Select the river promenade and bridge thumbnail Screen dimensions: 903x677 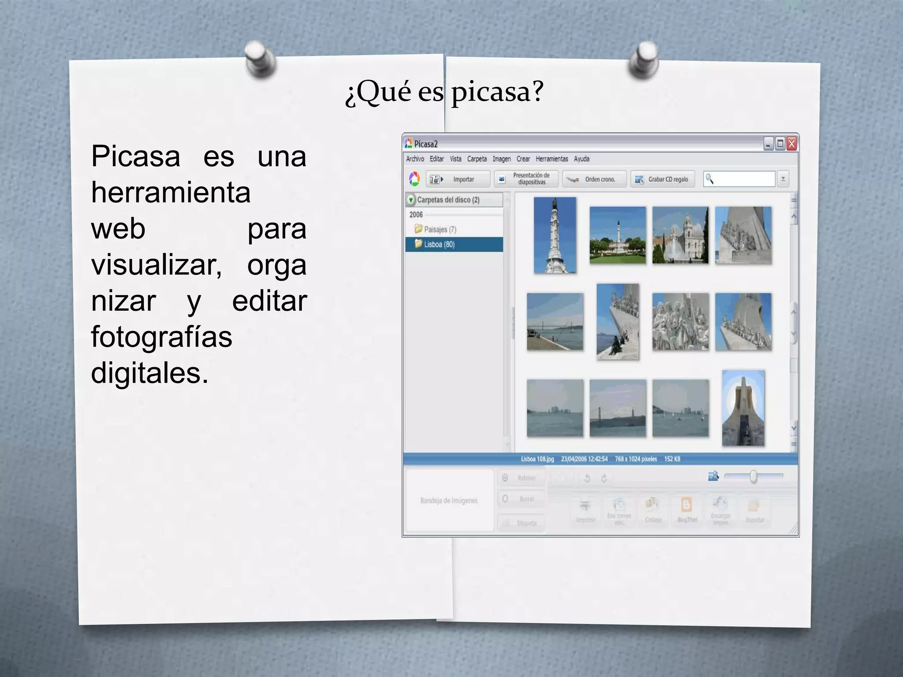coord(555,322)
